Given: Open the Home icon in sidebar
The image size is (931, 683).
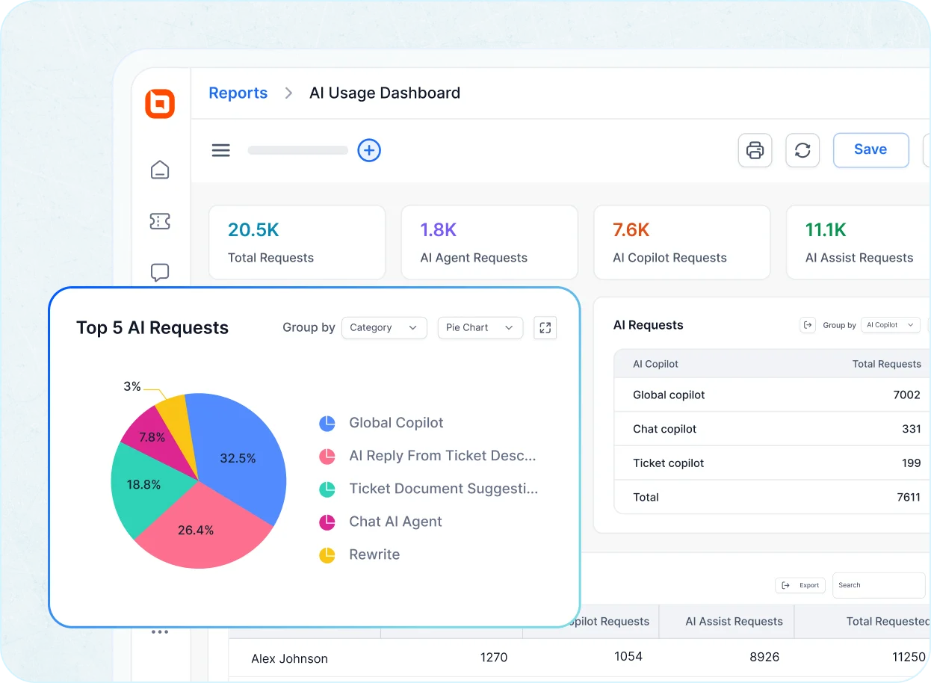Looking at the screenshot, I should pyautogui.click(x=160, y=170).
